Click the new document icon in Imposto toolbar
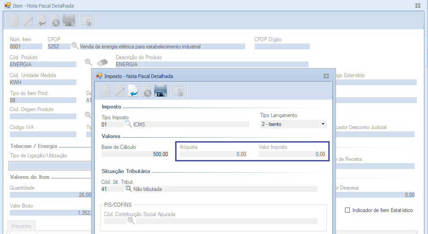 [105, 91]
